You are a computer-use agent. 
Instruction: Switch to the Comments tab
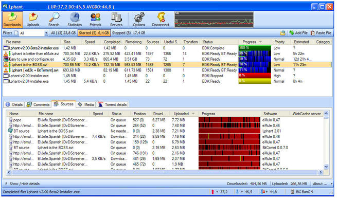[38, 104]
